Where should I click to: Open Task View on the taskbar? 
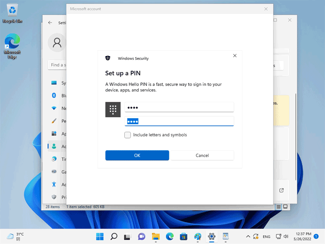pos(127,237)
